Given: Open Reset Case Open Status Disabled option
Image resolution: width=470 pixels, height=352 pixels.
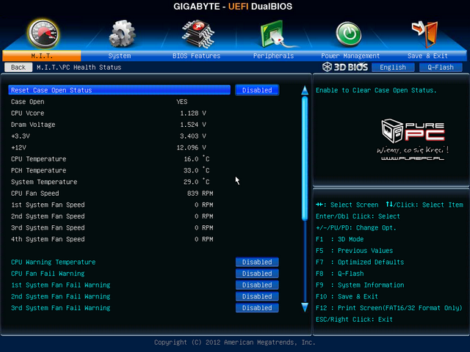Looking at the screenshot, I should tap(257, 90).
